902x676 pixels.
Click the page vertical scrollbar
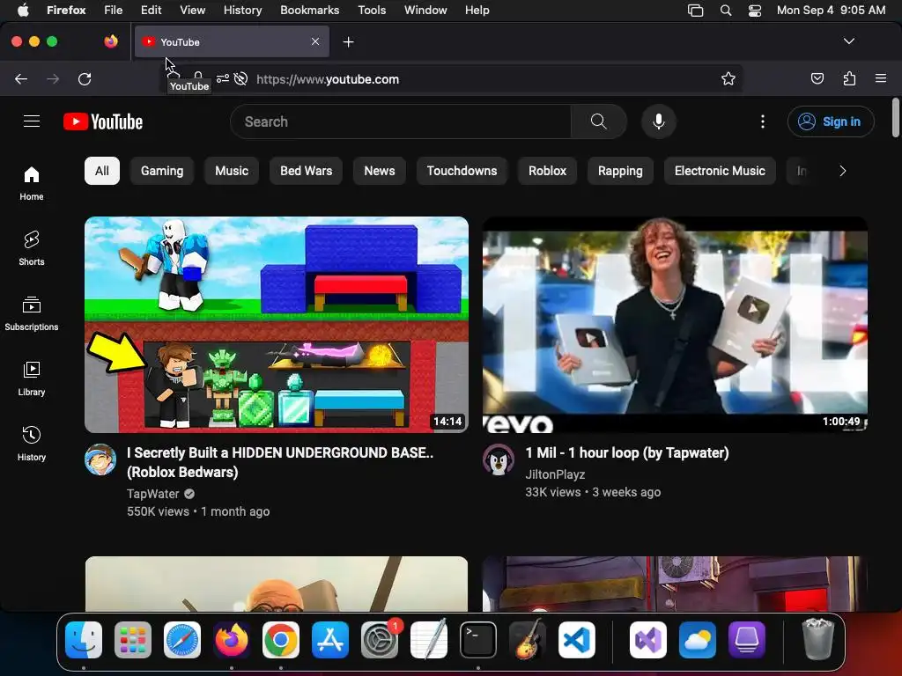(x=896, y=118)
